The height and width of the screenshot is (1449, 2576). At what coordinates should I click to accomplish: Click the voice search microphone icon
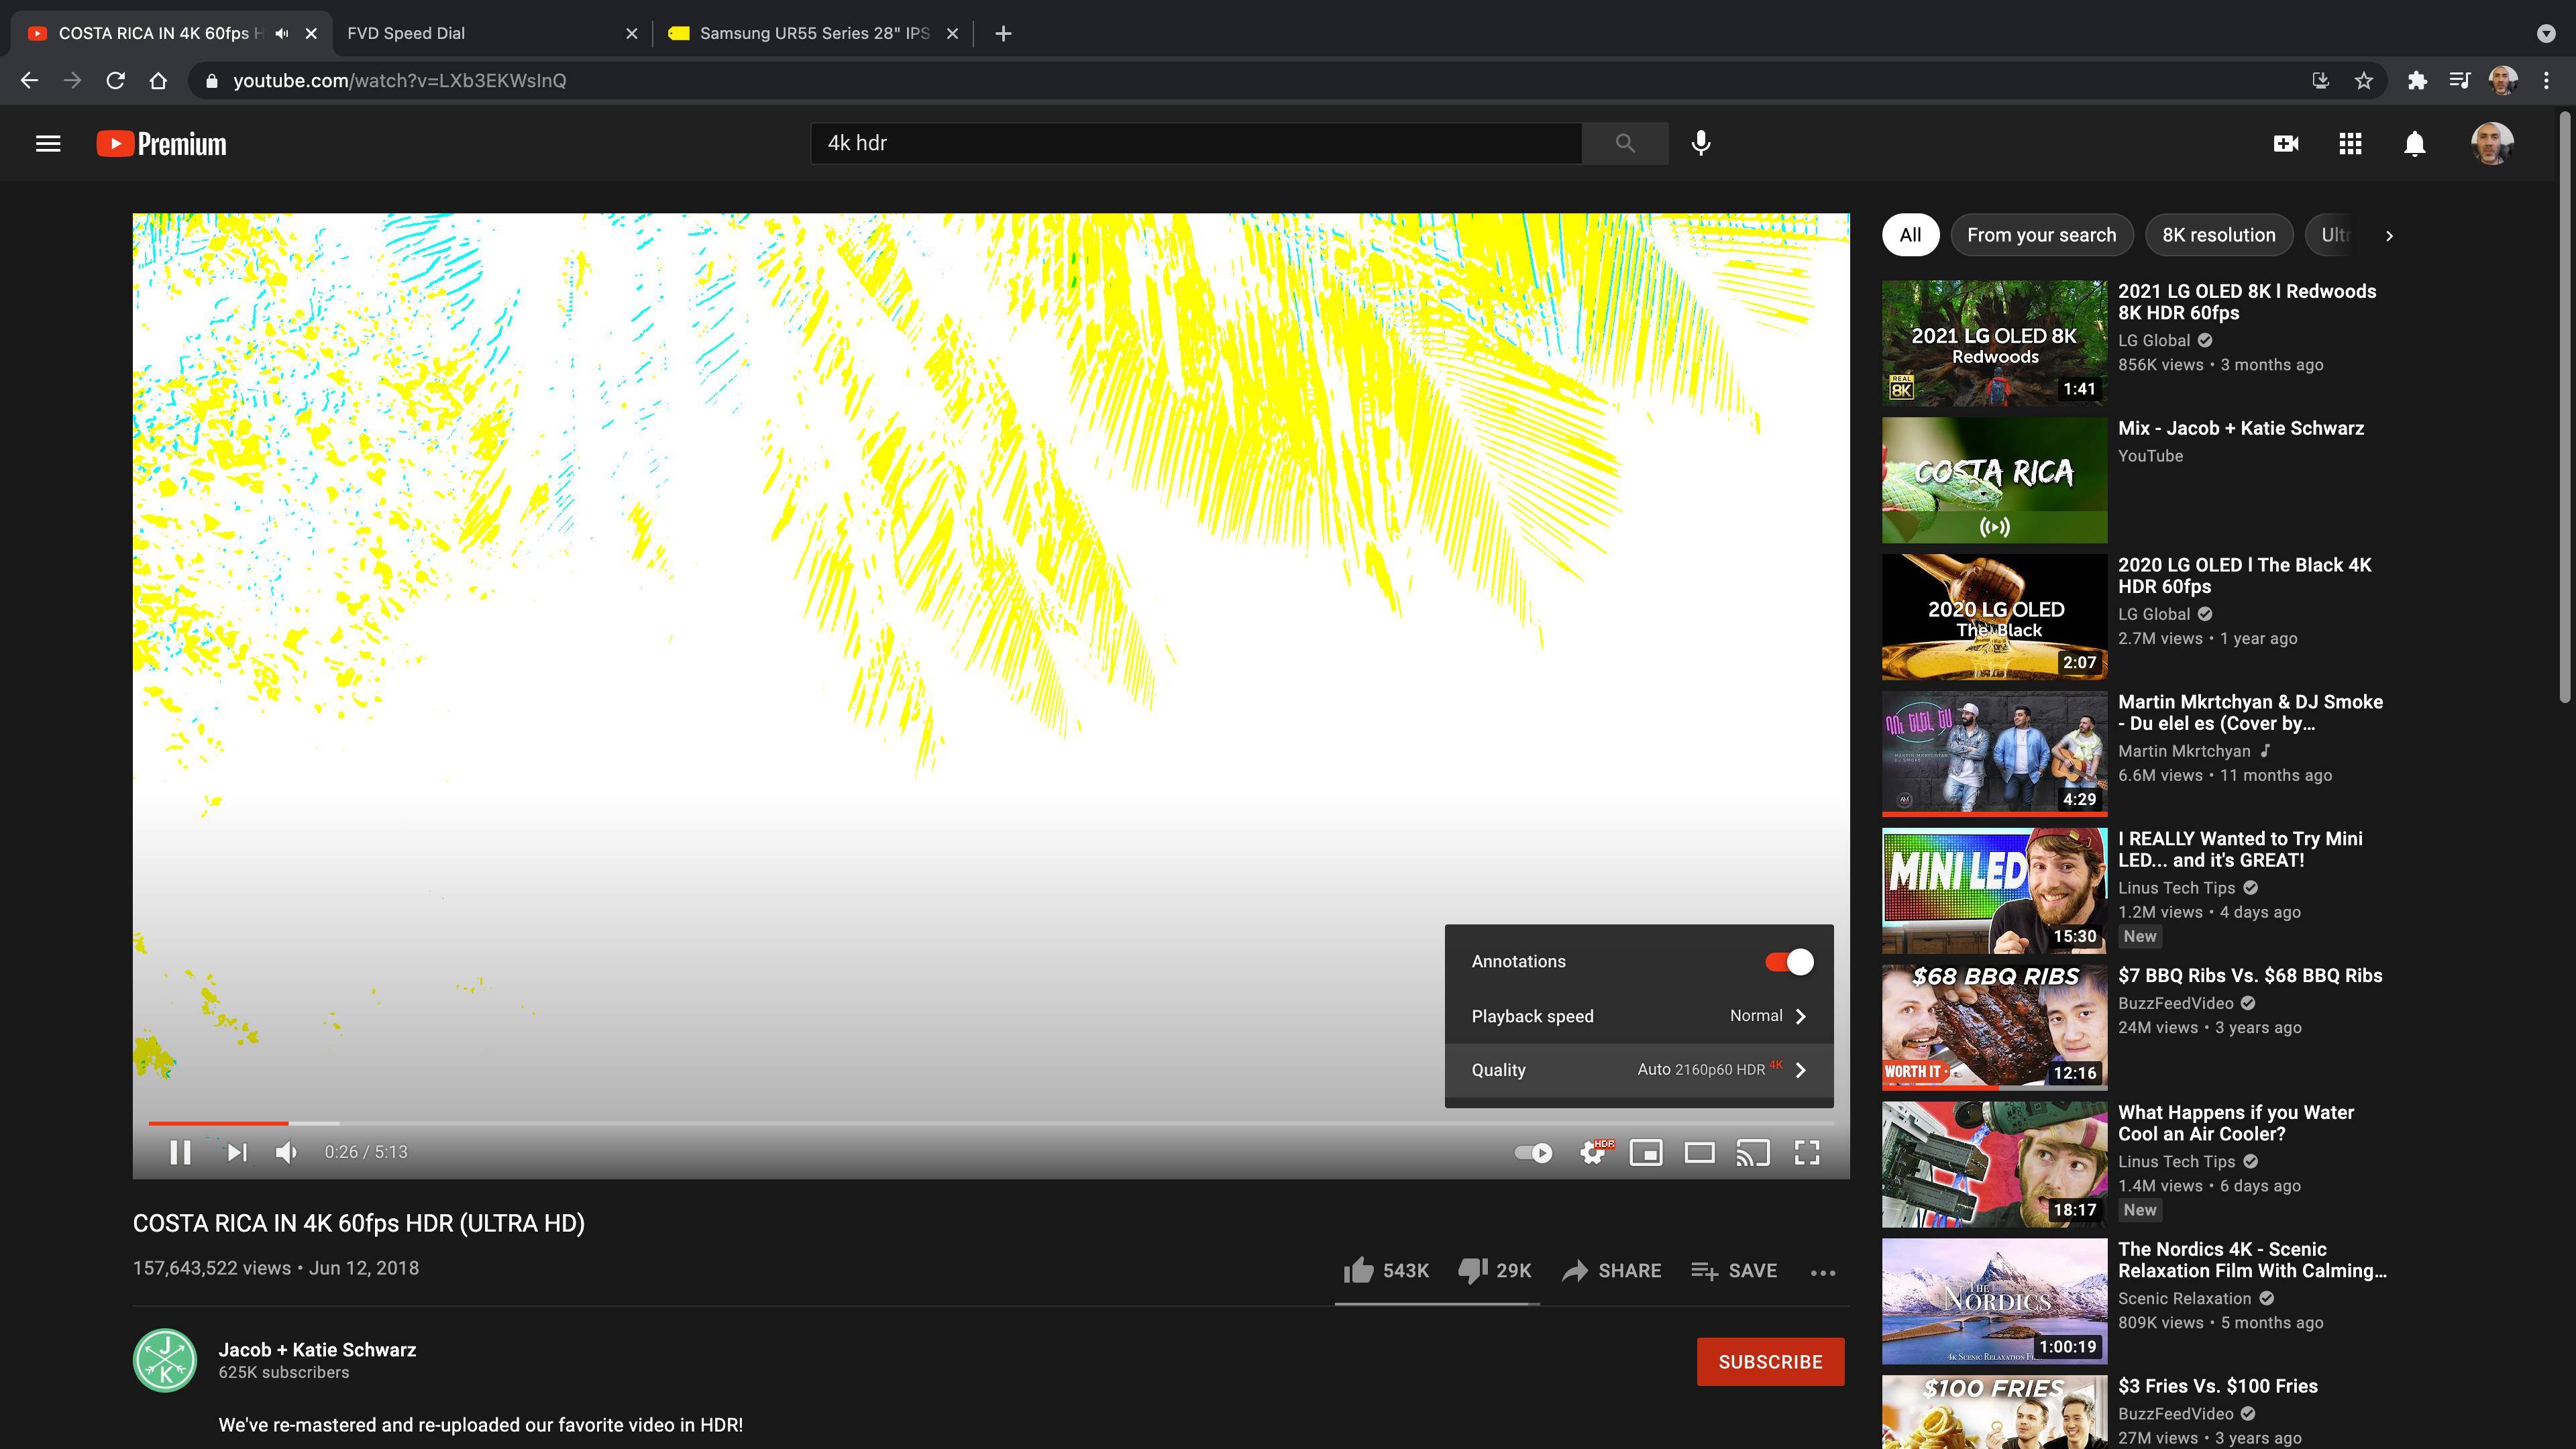tap(1700, 143)
